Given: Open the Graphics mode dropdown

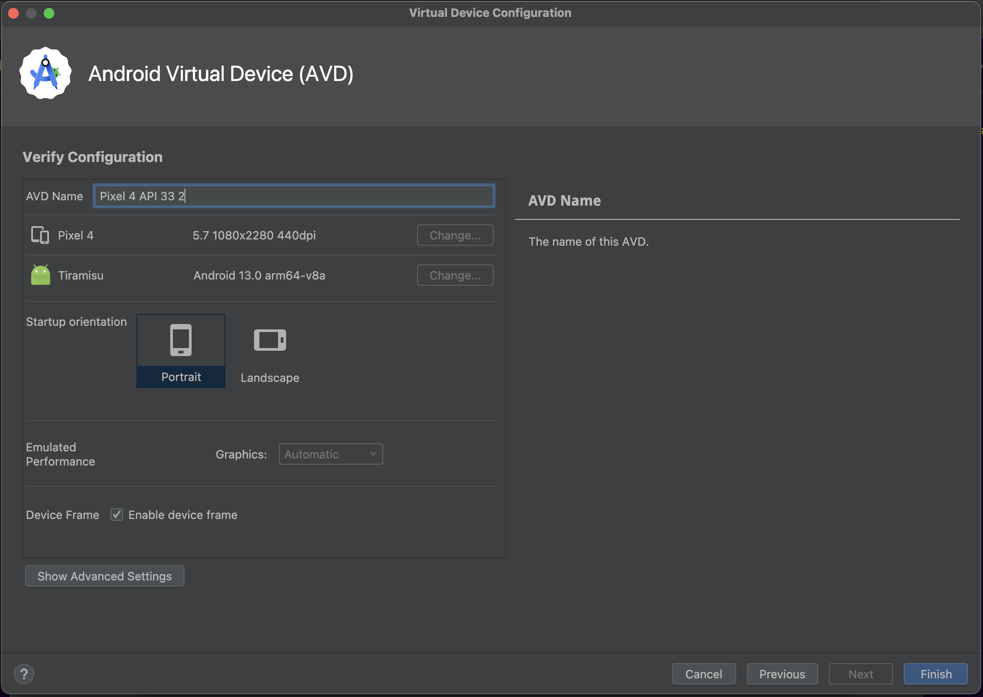Looking at the screenshot, I should coord(331,454).
